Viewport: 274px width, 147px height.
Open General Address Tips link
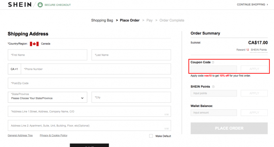20,136
